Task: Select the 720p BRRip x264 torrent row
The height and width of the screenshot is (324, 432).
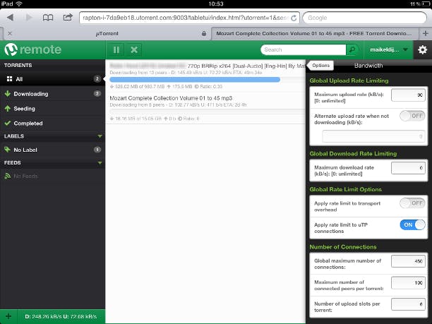Action: point(205,76)
